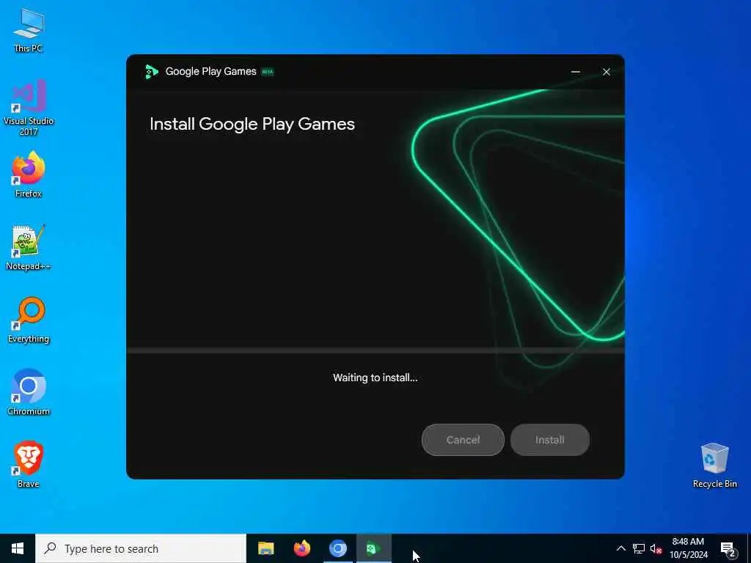Close the Google Play Games installer window
Image resolution: width=751 pixels, height=563 pixels.
(606, 72)
